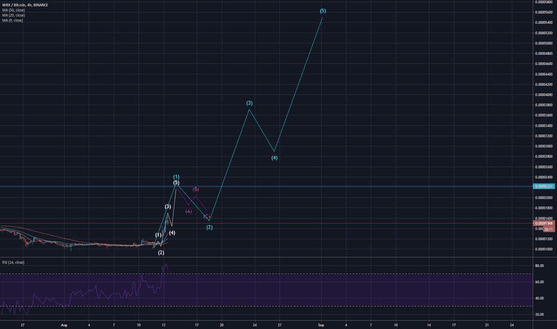This screenshot has width=557, height=329.
Task: Click the 0.00003600 price axis label
Action: 544,115
